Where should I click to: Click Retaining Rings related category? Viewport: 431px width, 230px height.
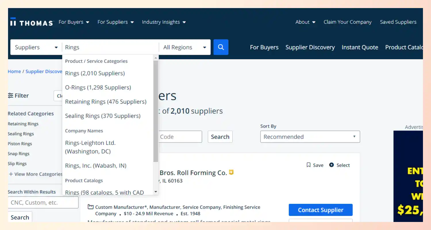pos(23,124)
